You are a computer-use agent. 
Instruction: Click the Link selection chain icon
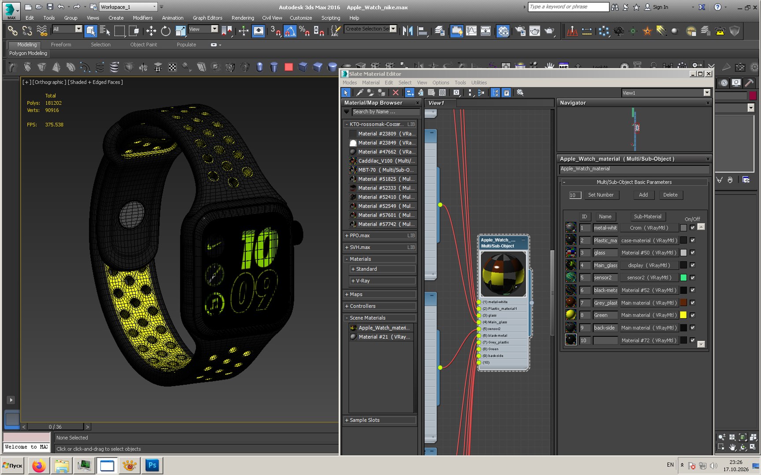click(x=12, y=31)
